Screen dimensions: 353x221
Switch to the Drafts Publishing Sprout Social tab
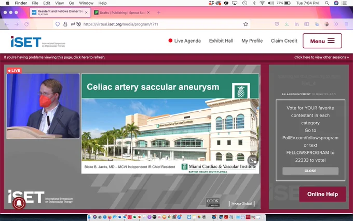coord(122,12)
